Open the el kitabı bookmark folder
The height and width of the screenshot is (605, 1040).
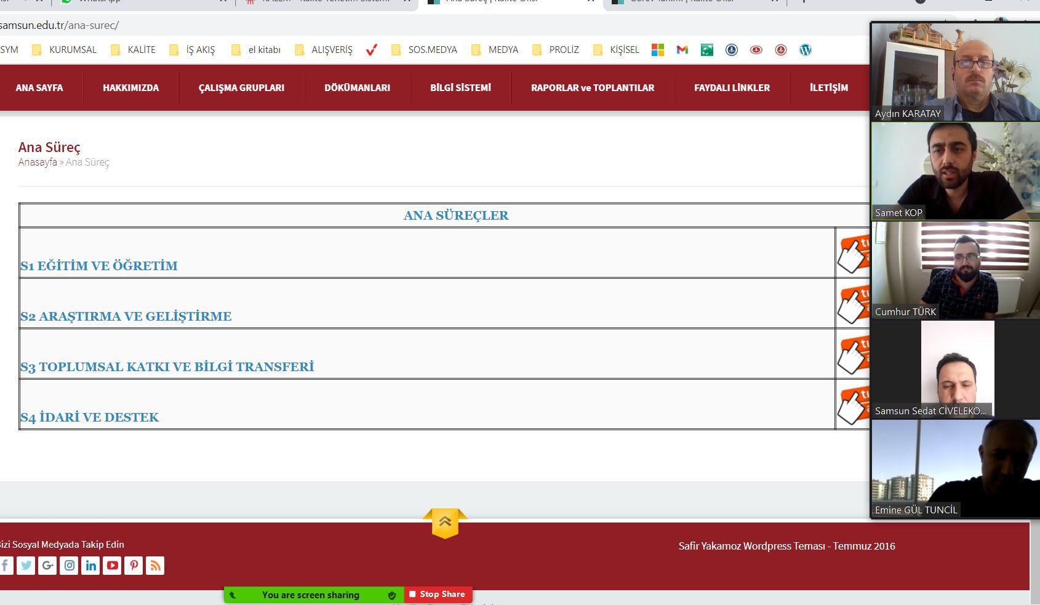coord(256,50)
